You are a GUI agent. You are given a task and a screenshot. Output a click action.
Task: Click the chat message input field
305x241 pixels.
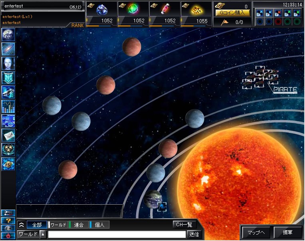(x=117, y=234)
